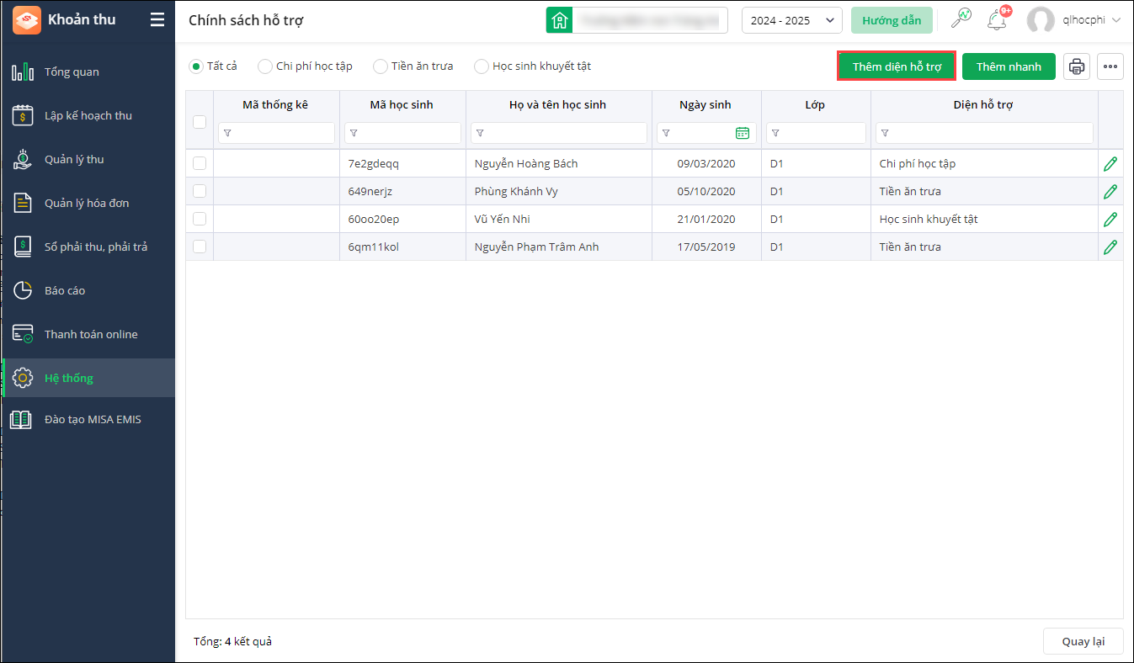The image size is (1134, 663).
Task: Open the 2024 - 2025 school year dropdown
Action: pos(791,20)
